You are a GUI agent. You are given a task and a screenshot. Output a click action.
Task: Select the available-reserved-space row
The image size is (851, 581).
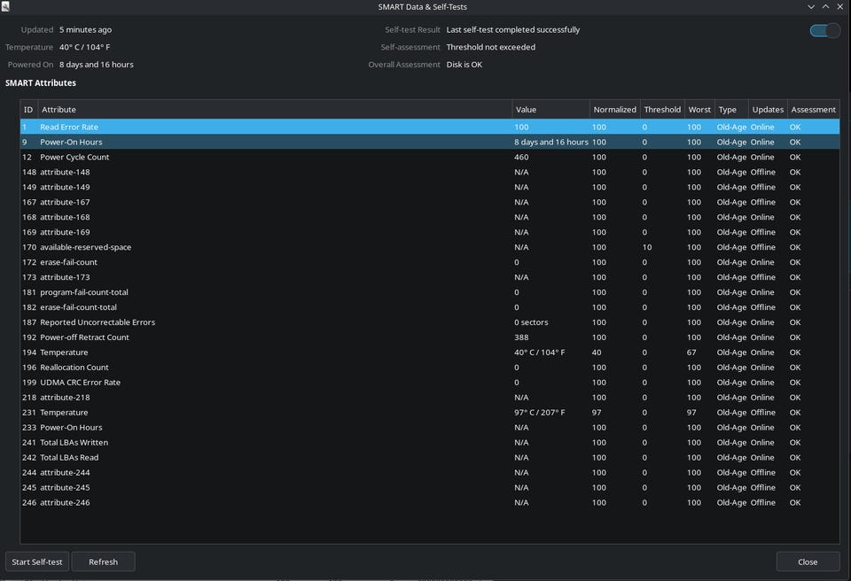tap(430, 247)
